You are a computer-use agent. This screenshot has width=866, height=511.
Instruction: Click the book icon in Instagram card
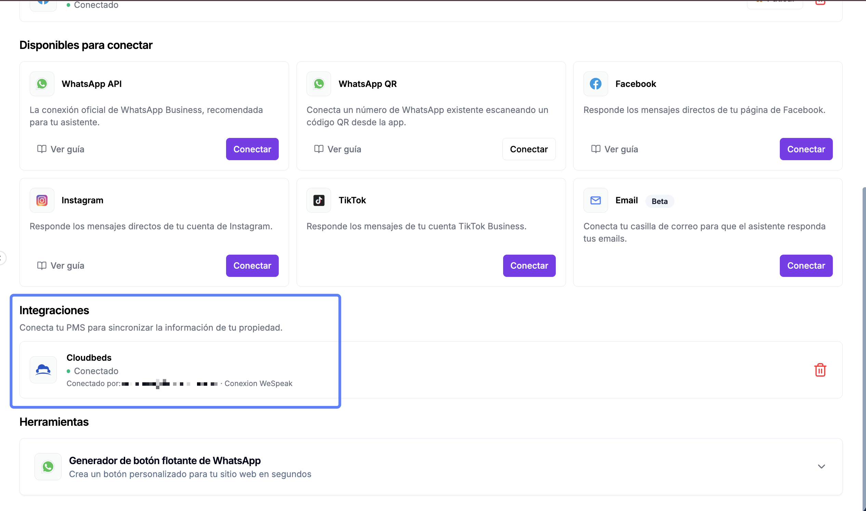(x=42, y=266)
